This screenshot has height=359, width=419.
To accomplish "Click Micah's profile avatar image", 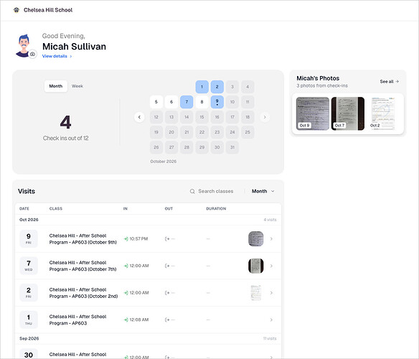I will [x=24, y=45].
